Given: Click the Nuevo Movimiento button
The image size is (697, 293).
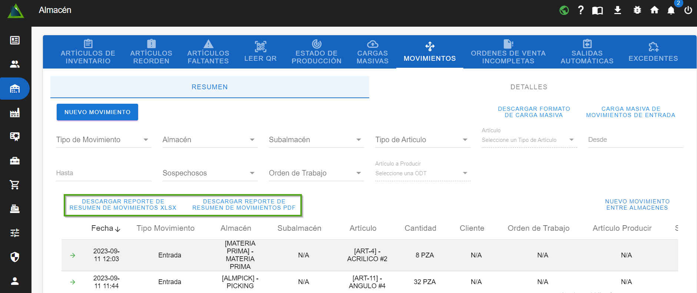Looking at the screenshot, I should click(x=97, y=112).
